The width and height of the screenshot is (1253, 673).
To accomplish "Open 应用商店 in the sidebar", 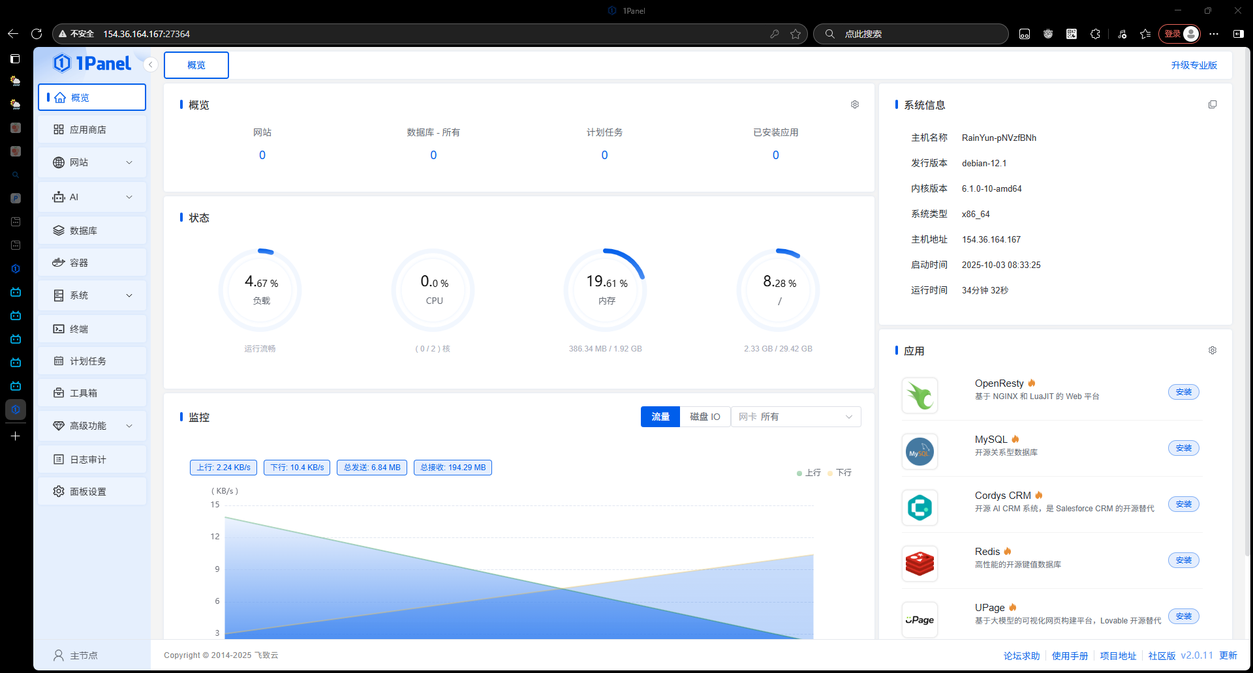I will (x=92, y=130).
